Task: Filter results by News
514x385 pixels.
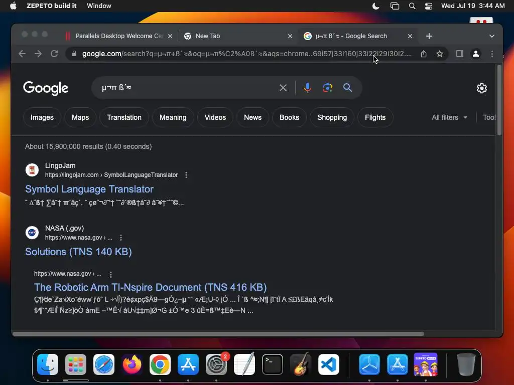Action: point(253,117)
